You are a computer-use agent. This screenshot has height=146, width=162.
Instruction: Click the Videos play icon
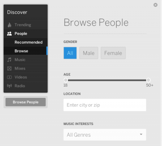(9, 77)
